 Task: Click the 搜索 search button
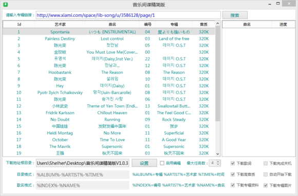point(235,15)
